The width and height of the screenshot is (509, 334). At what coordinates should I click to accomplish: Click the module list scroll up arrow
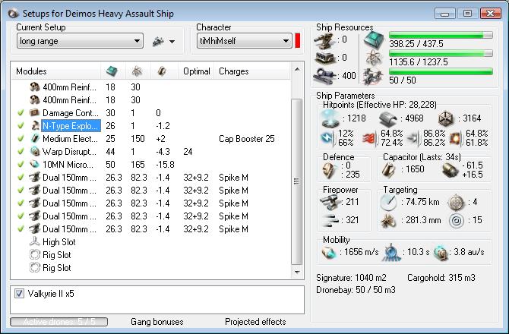297,69
